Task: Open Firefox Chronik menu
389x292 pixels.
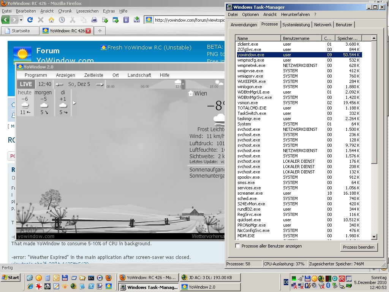Action: (65, 11)
